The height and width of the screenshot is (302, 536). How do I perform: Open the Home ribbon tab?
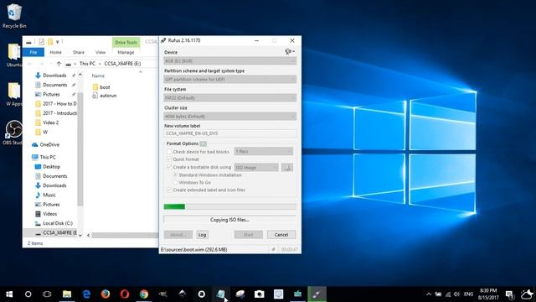[x=55, y=52]
